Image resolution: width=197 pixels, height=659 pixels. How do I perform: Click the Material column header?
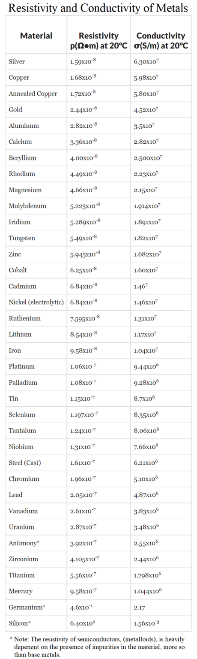pyautogui.click(x=36, y=36)
